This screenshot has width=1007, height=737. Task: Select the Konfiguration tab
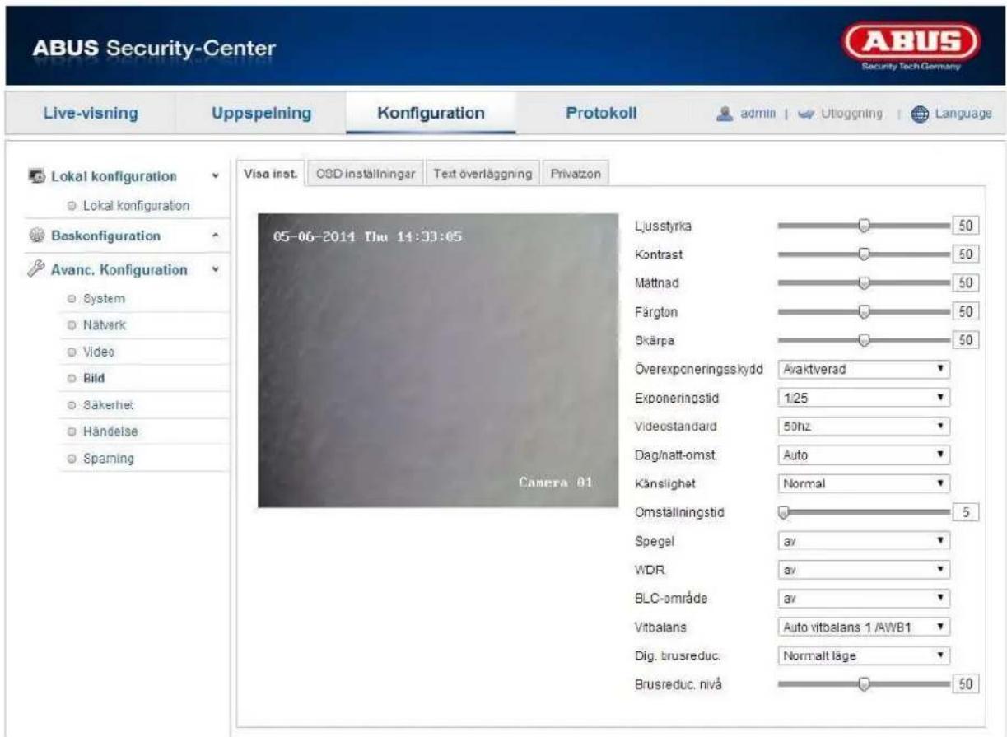[431, 113]
